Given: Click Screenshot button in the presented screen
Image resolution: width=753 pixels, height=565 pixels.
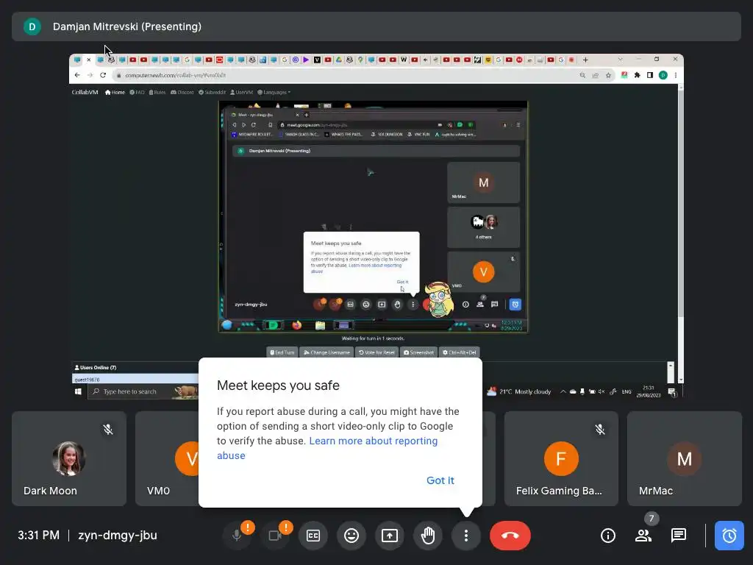Looking at the screenshot, I should pyautogui.click(x=418, y=352).
